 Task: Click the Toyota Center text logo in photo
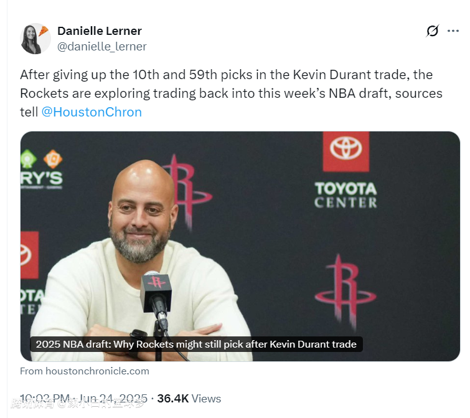point(345,194)
